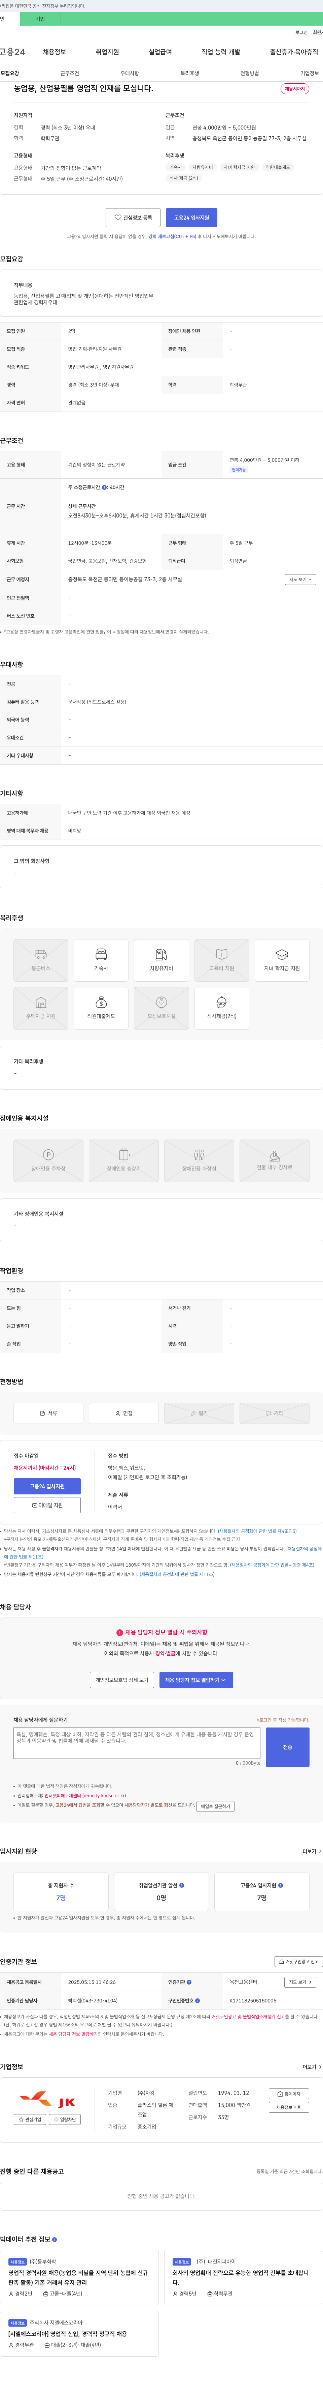Click info icon beside 빅데이터 추천 정보
This screenshot has width=323, height=2387.
coord(54,2240)
